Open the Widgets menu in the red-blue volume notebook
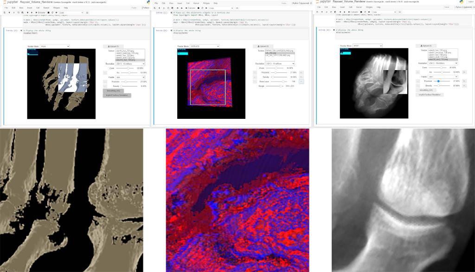The height and width of the screenshot is (272, 475). pyautogui.click(x=206, y=3)
